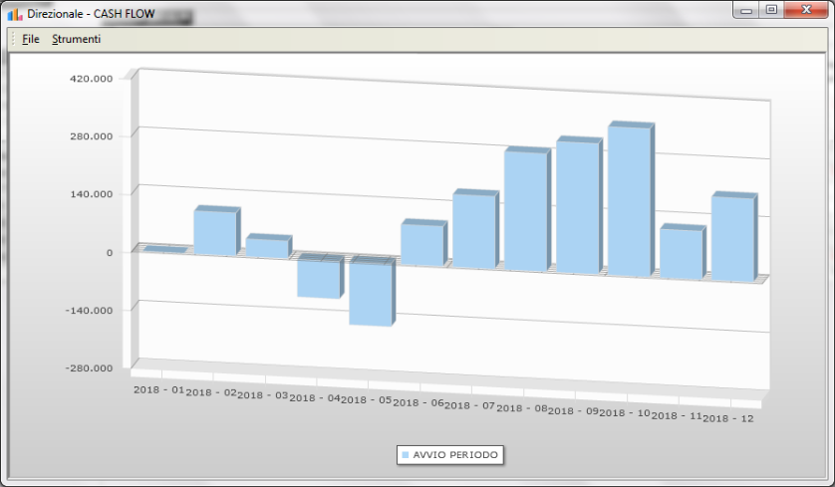This screenshot has width=835, height=487.
Task: Open the File menu
Action: 30,39
